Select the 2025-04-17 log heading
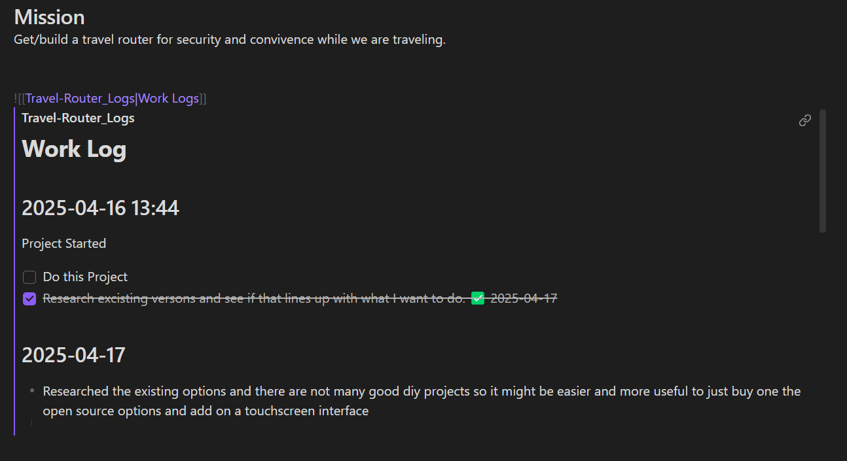Screen dimensions: 847x461 [73, 355]
